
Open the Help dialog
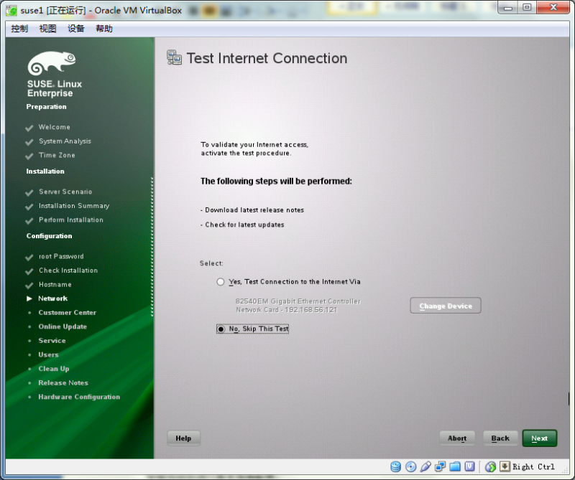coord(183,438)
